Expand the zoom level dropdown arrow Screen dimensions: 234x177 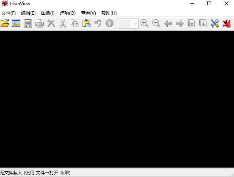point(135,24)
